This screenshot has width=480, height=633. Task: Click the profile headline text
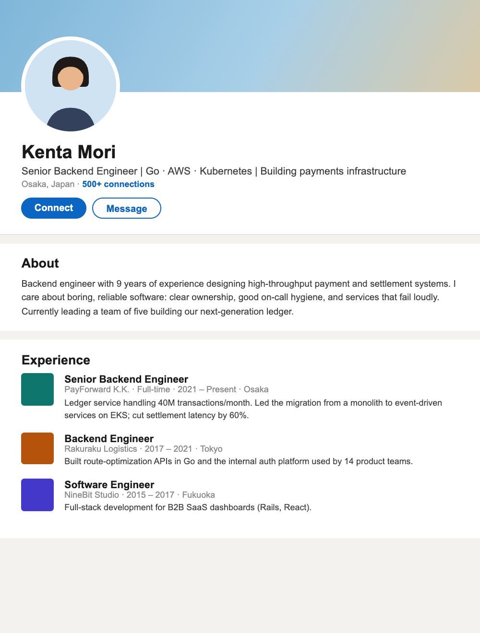(214, 171)
